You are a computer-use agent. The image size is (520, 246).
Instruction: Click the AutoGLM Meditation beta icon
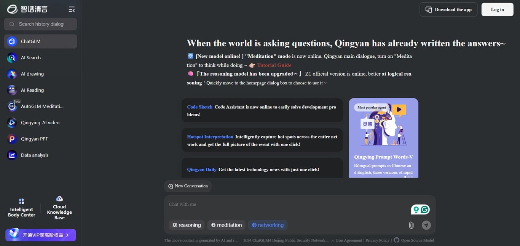pos(12,106)
